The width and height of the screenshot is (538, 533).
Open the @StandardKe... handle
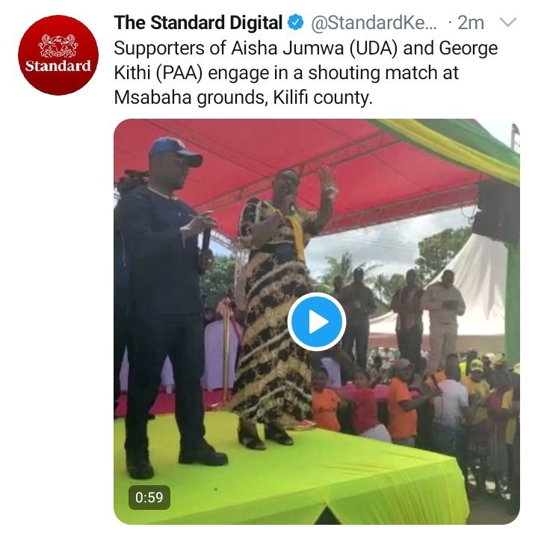[374, 23]
